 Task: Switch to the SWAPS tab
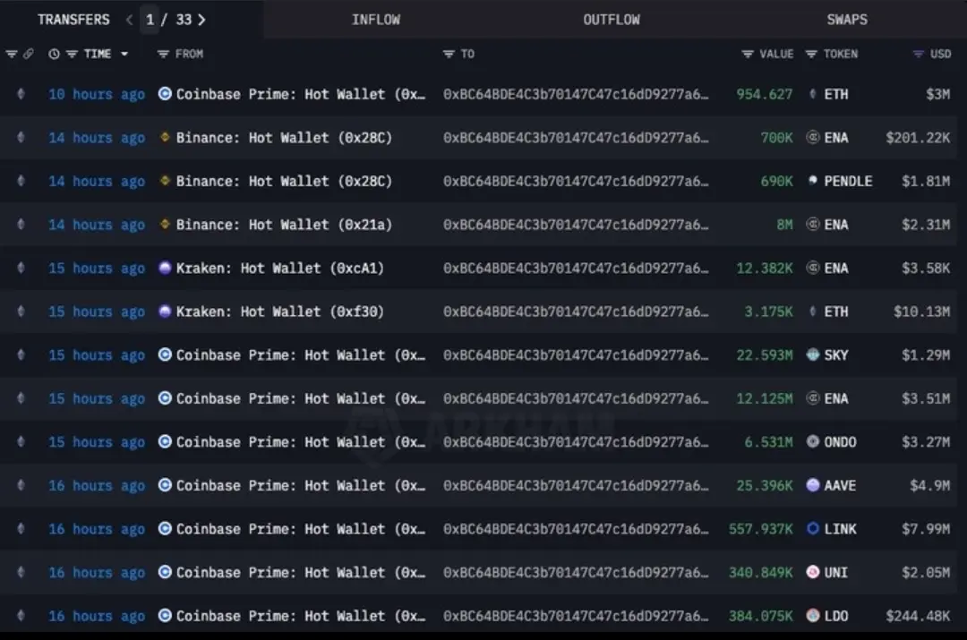click(x=847, y=20)
